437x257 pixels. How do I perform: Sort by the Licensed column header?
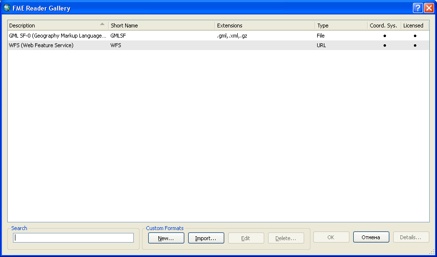[415, 26]
